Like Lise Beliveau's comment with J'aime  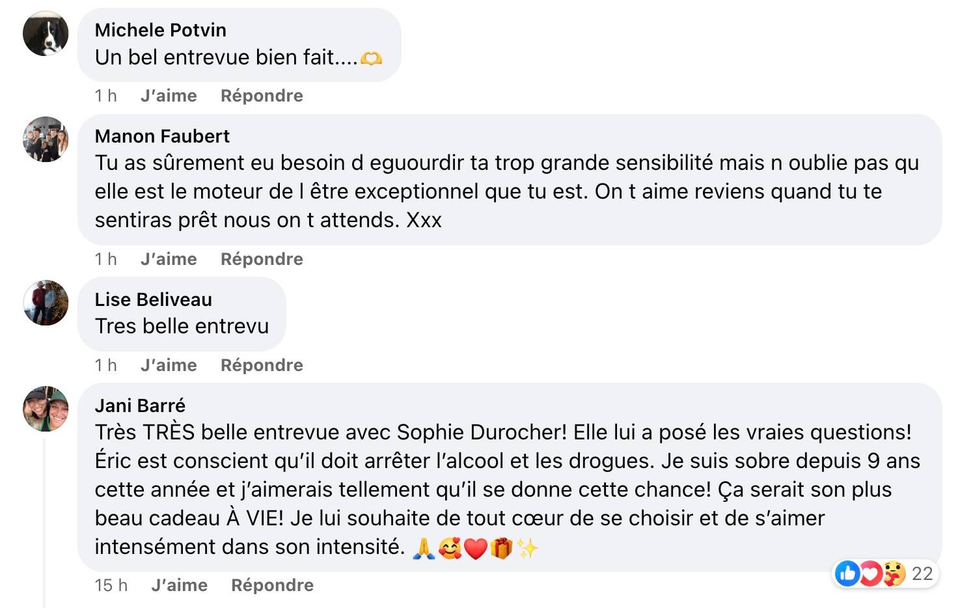169,365
